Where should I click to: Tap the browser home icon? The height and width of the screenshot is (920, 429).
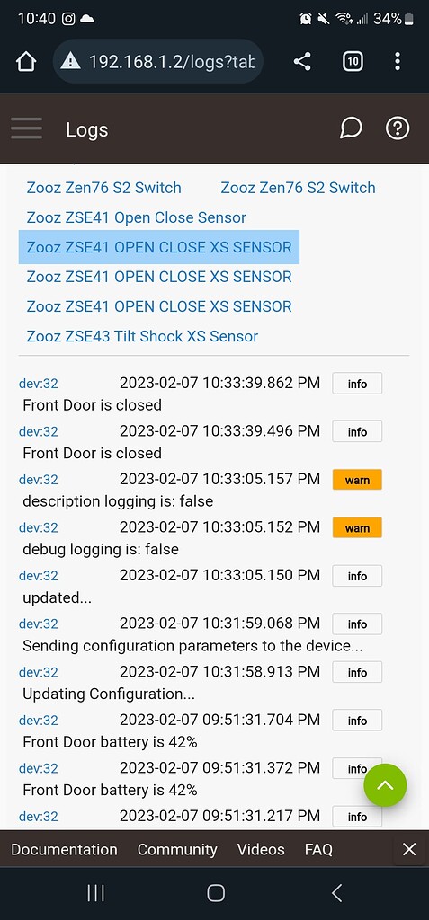[x=26, y=62]
